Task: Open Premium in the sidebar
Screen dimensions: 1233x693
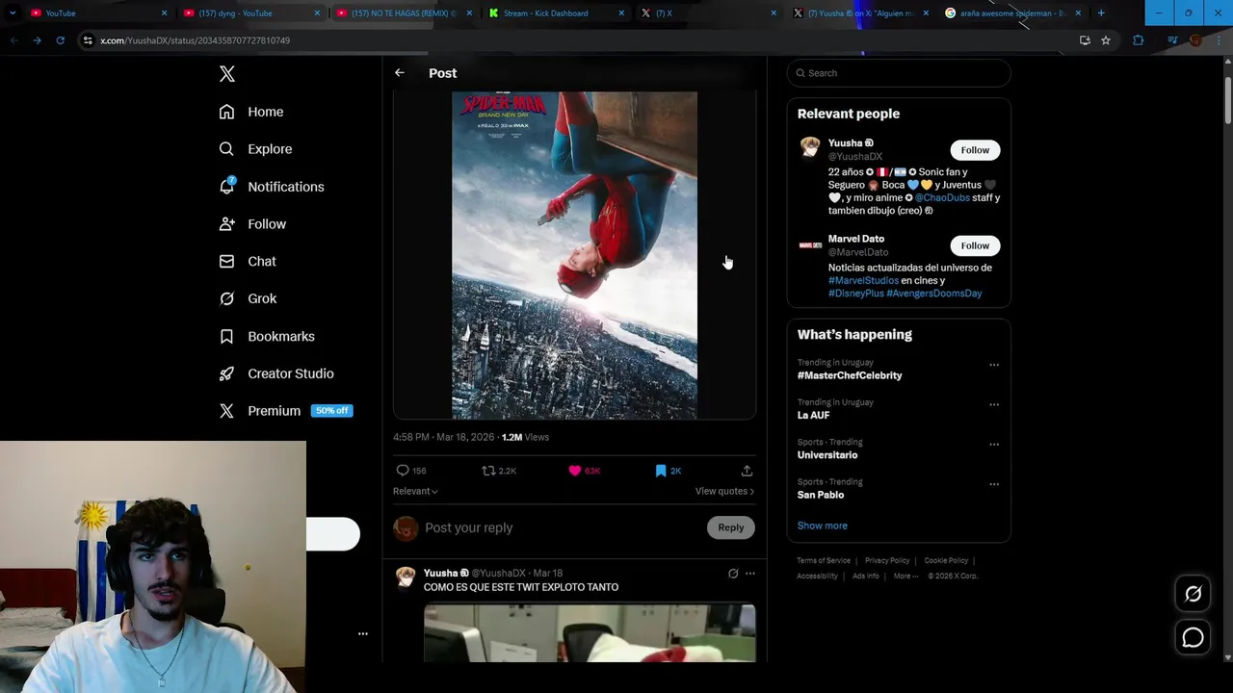Action: click(x=260, y=411)
